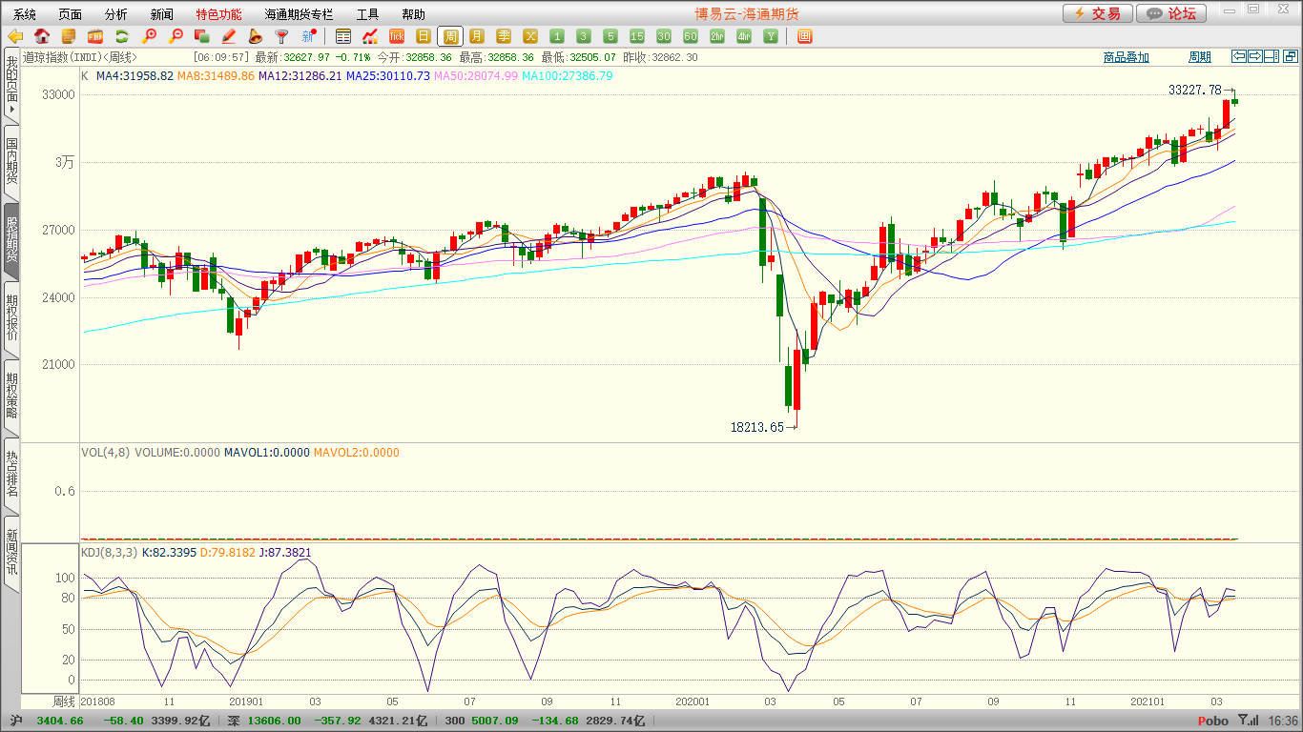Image resolution: width=1303 pixels, height=732 pixels.
Task: Open the F10 info icon
Action: pos(95,36)
